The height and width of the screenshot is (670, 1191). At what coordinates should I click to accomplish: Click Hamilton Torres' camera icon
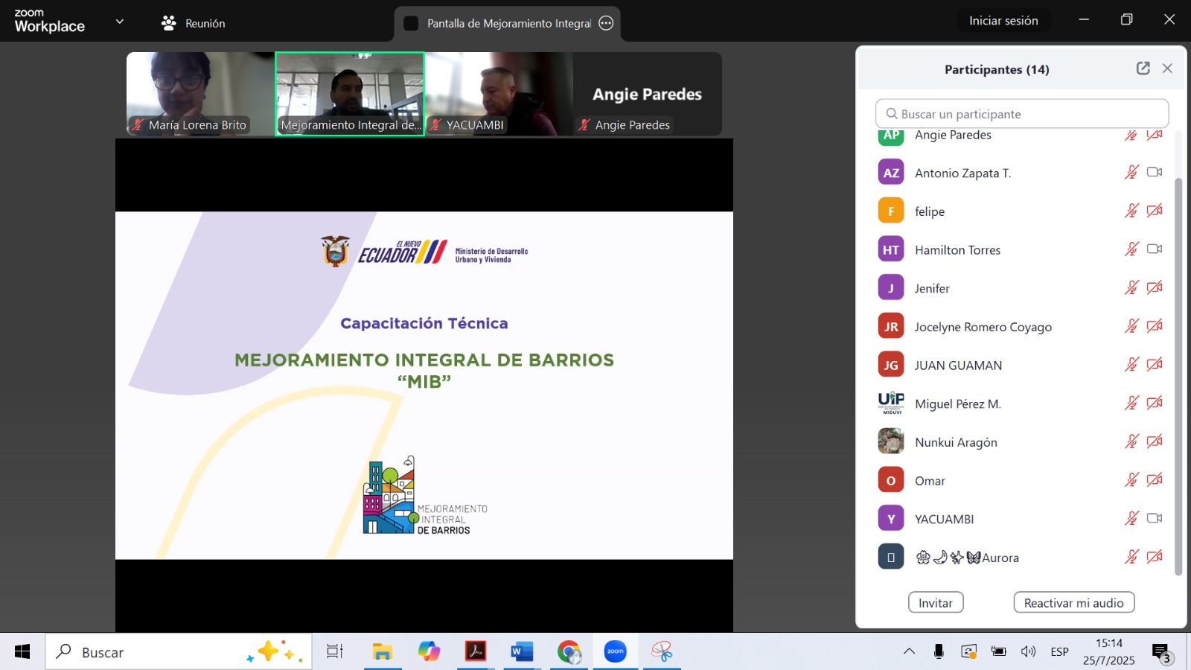(x=1155, y=249)
